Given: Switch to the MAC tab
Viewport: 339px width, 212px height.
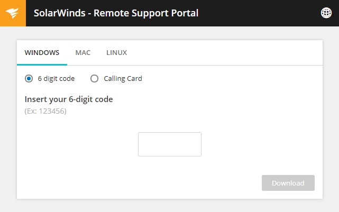Looking at the screenshot, I should click(83, 52).
